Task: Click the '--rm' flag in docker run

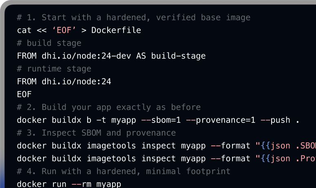Action: pyautogui.click(x=82, y=184)
